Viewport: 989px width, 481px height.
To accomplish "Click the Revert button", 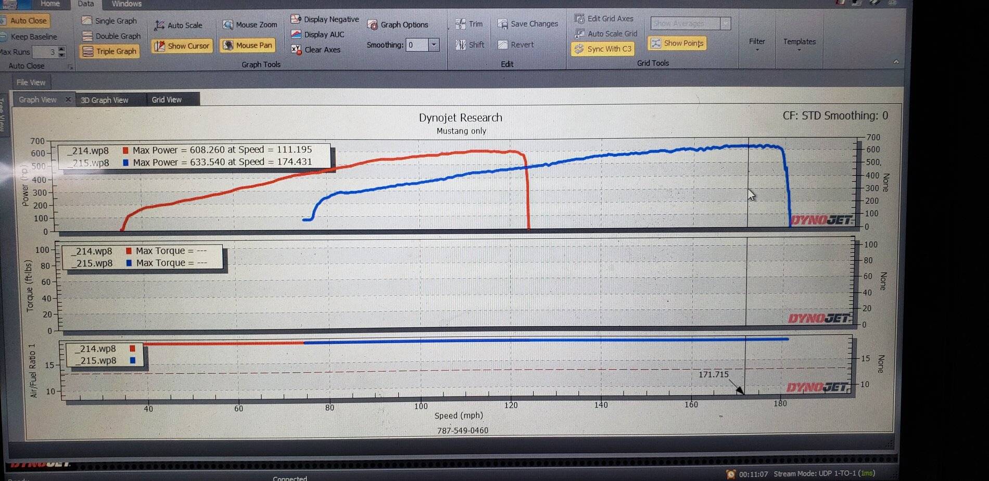I will [x=515, y=44].
